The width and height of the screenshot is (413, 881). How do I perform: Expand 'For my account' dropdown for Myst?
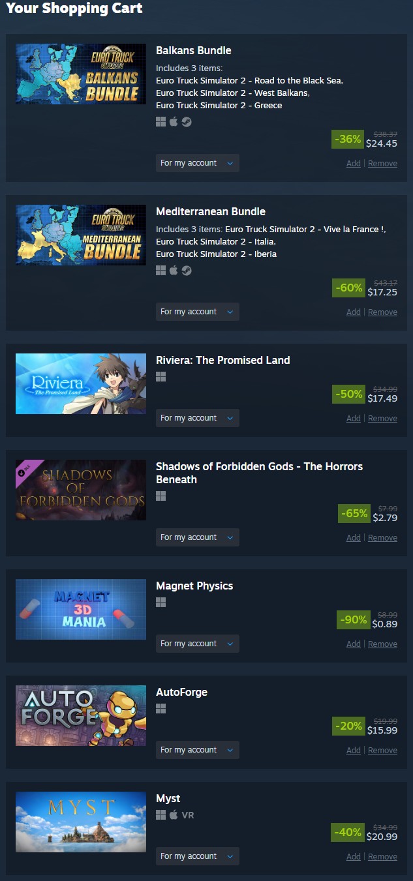click(197, 856)
